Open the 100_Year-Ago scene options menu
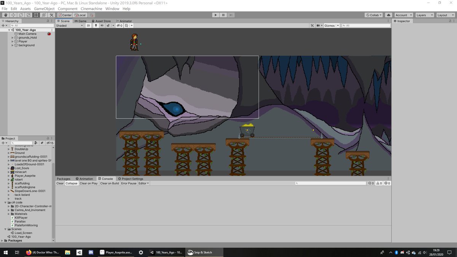 (52, 30)
